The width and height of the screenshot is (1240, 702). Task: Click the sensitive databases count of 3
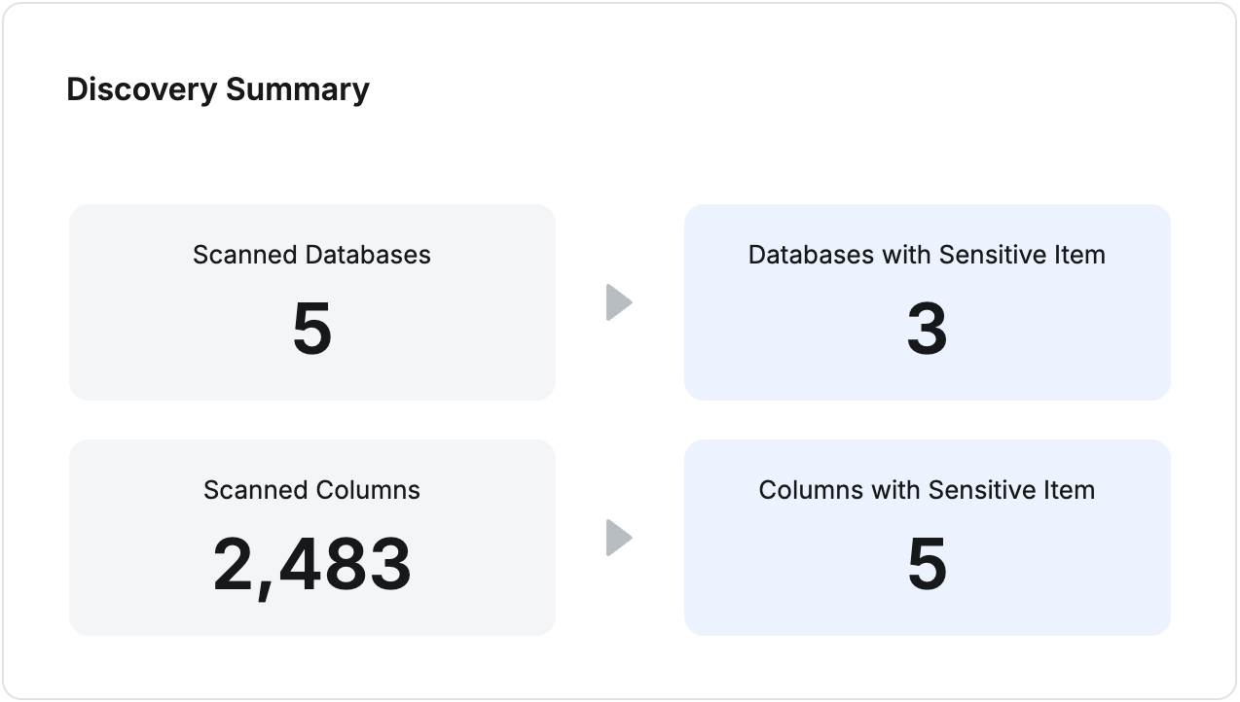pyautogui.click(x=927, y=329)
